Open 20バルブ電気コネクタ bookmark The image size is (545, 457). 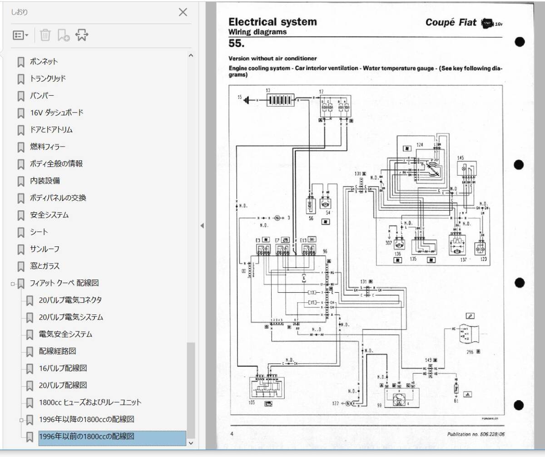click(x=70, y=300)
